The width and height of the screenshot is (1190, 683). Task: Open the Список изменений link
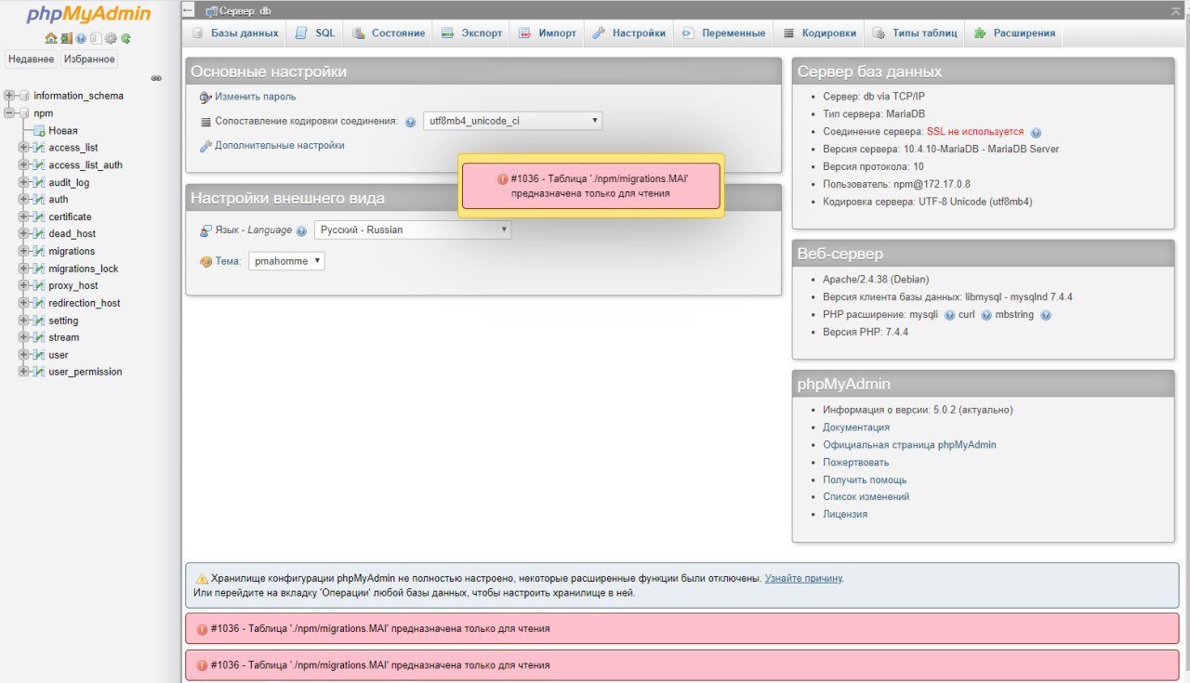[866, 497]
